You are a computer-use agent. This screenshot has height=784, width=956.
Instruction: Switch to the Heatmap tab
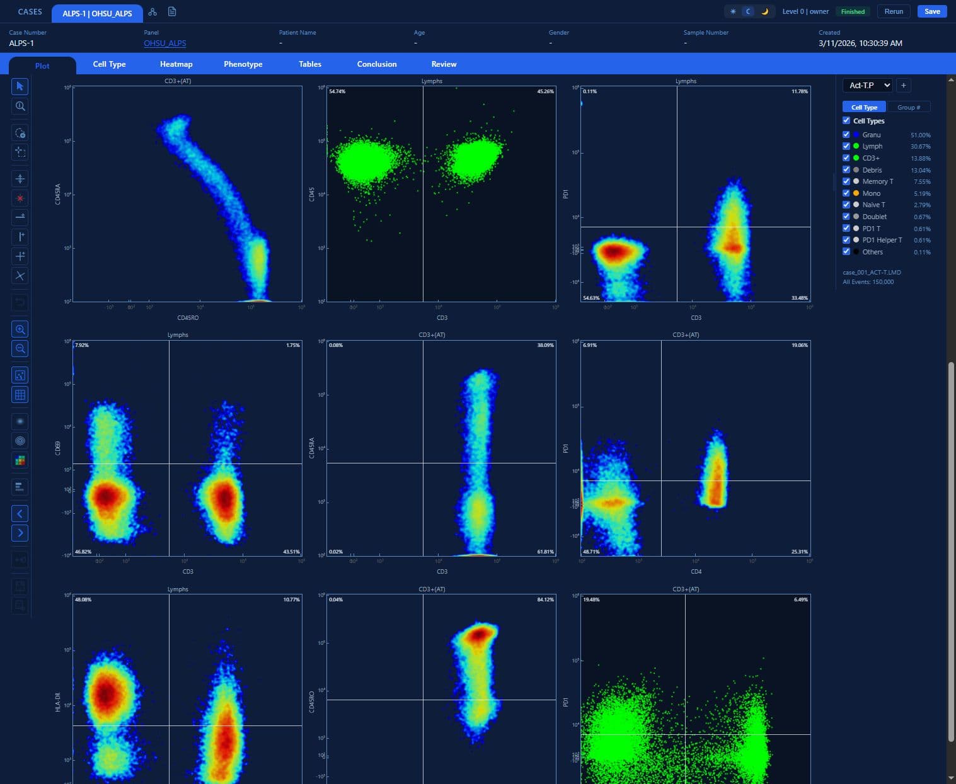tap(176, 64)
